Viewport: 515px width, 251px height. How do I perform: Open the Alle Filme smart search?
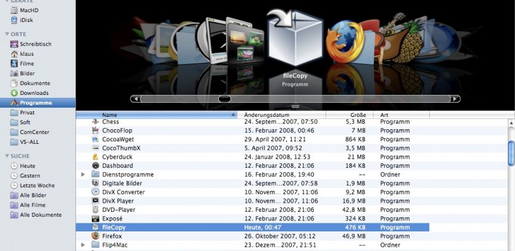tap(28, 205)
